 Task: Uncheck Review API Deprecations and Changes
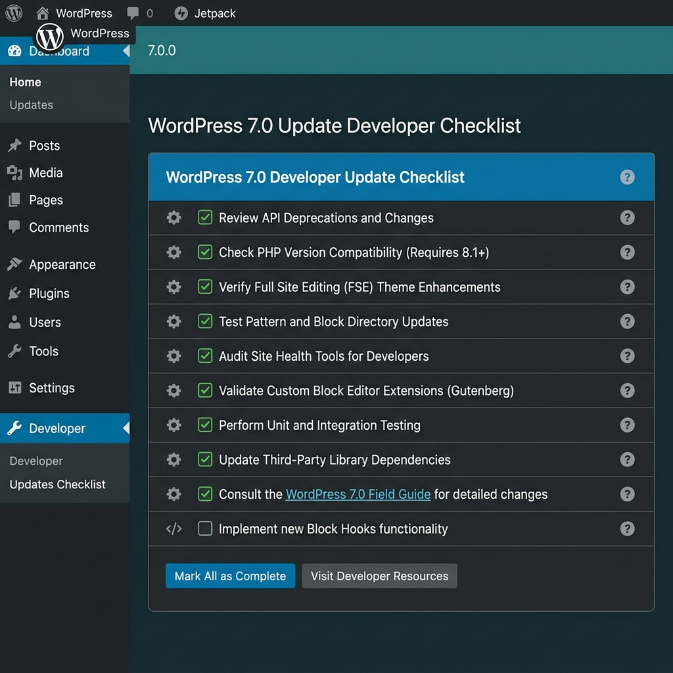(205, 218)
